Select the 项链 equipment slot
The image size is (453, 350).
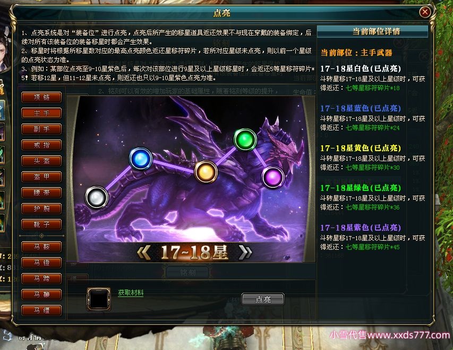[x=41, y=97]
